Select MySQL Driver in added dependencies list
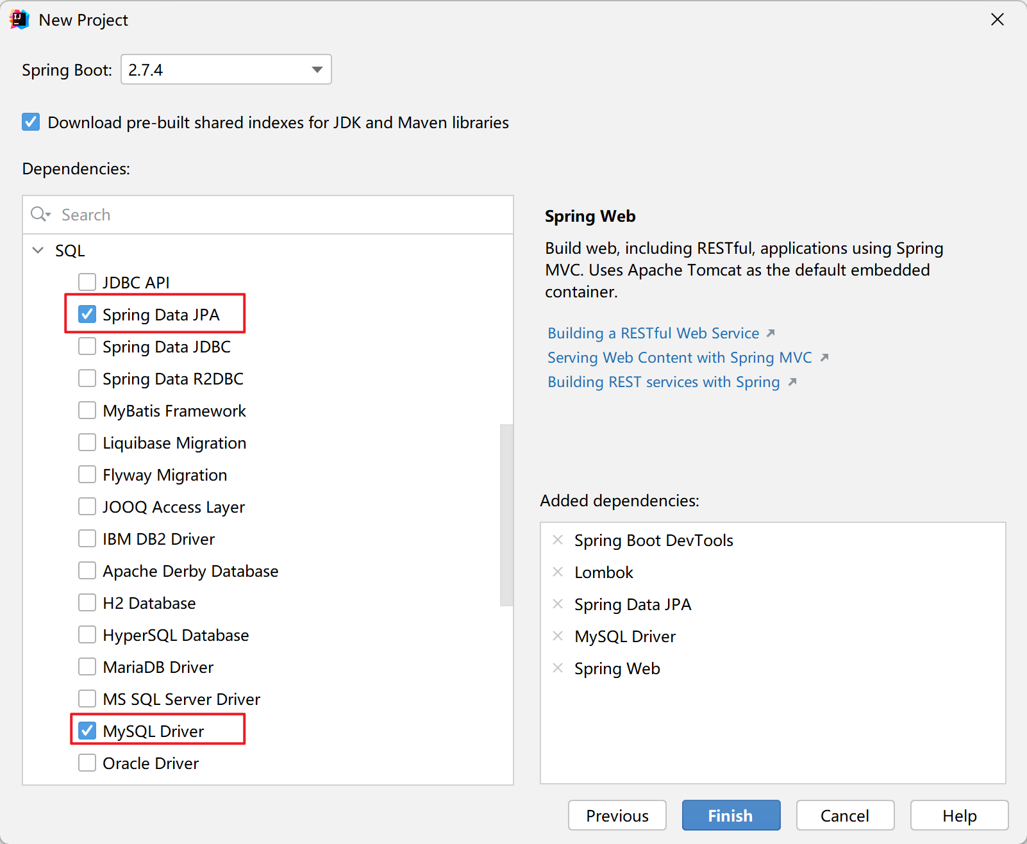 625,636
